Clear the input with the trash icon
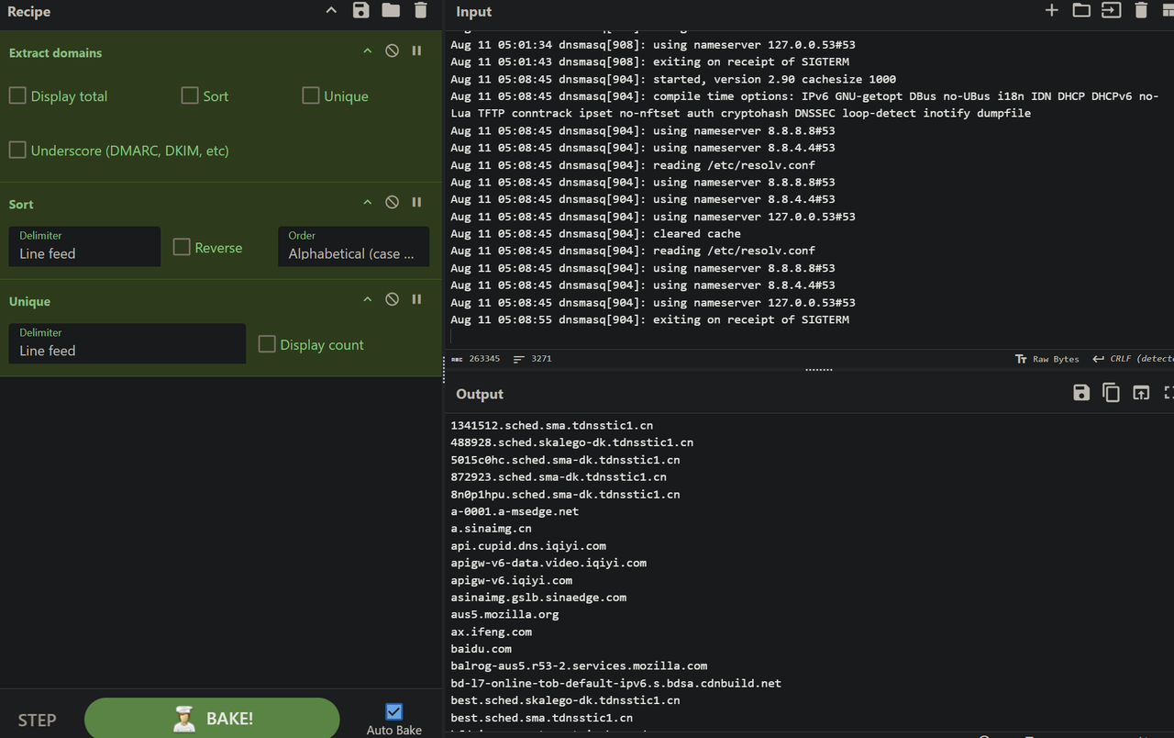 pyautogui.click(x=1141, y=11)
